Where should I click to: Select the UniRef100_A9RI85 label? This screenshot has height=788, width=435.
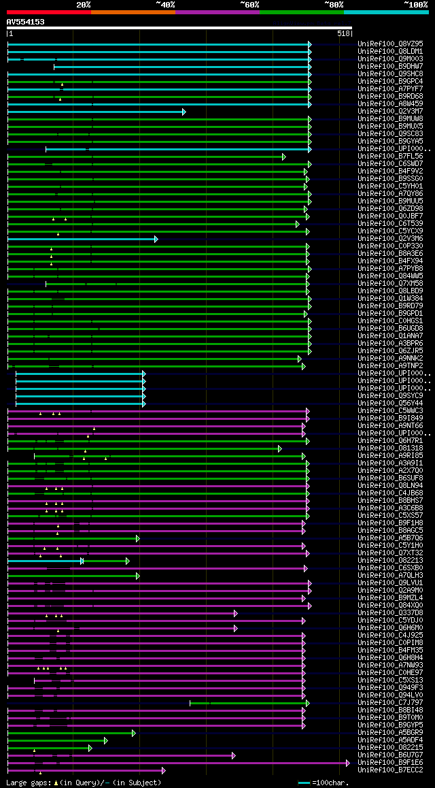[x=390, y=456]
